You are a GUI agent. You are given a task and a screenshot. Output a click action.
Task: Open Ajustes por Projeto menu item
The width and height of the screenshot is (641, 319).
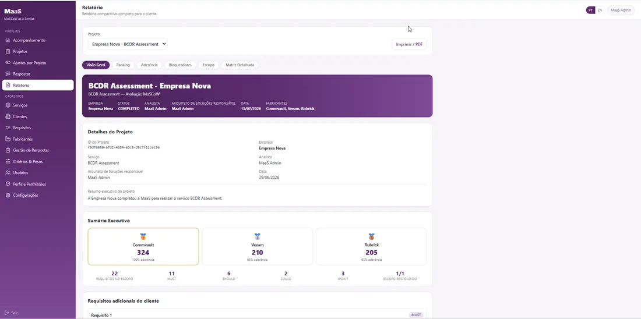pyautogui.click(x=38, y=63)
